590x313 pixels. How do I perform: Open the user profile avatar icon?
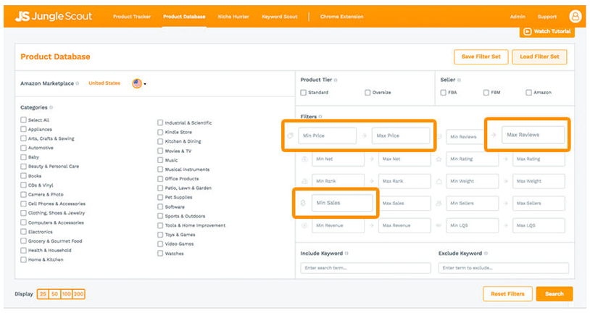click(576, 16)
